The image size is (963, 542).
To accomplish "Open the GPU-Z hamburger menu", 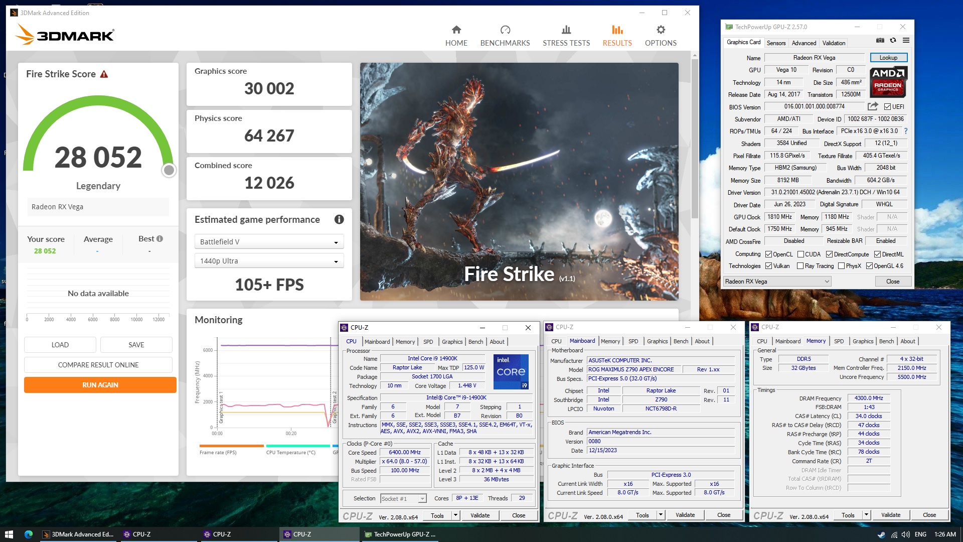I will pos(906,40).
